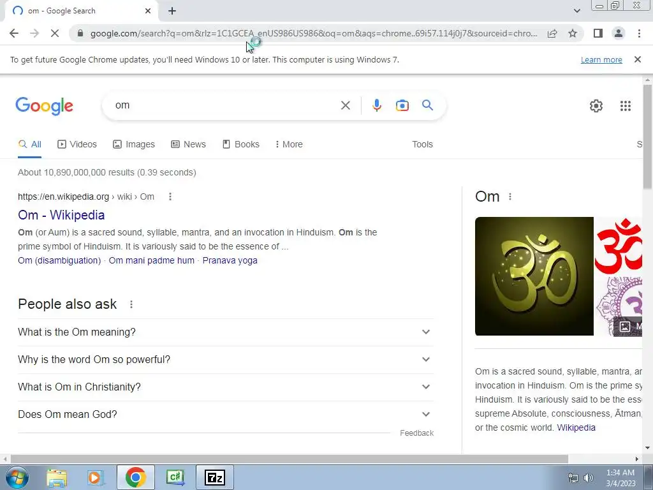Open the golden Om symbol image

point(534,276)
